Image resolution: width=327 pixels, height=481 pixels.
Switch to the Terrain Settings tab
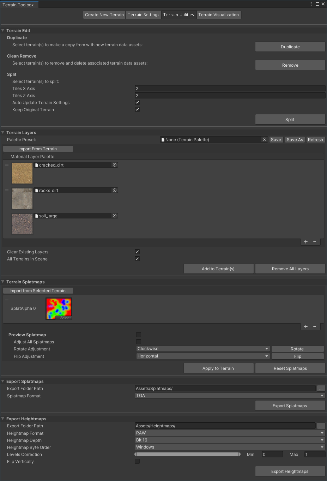143,15
